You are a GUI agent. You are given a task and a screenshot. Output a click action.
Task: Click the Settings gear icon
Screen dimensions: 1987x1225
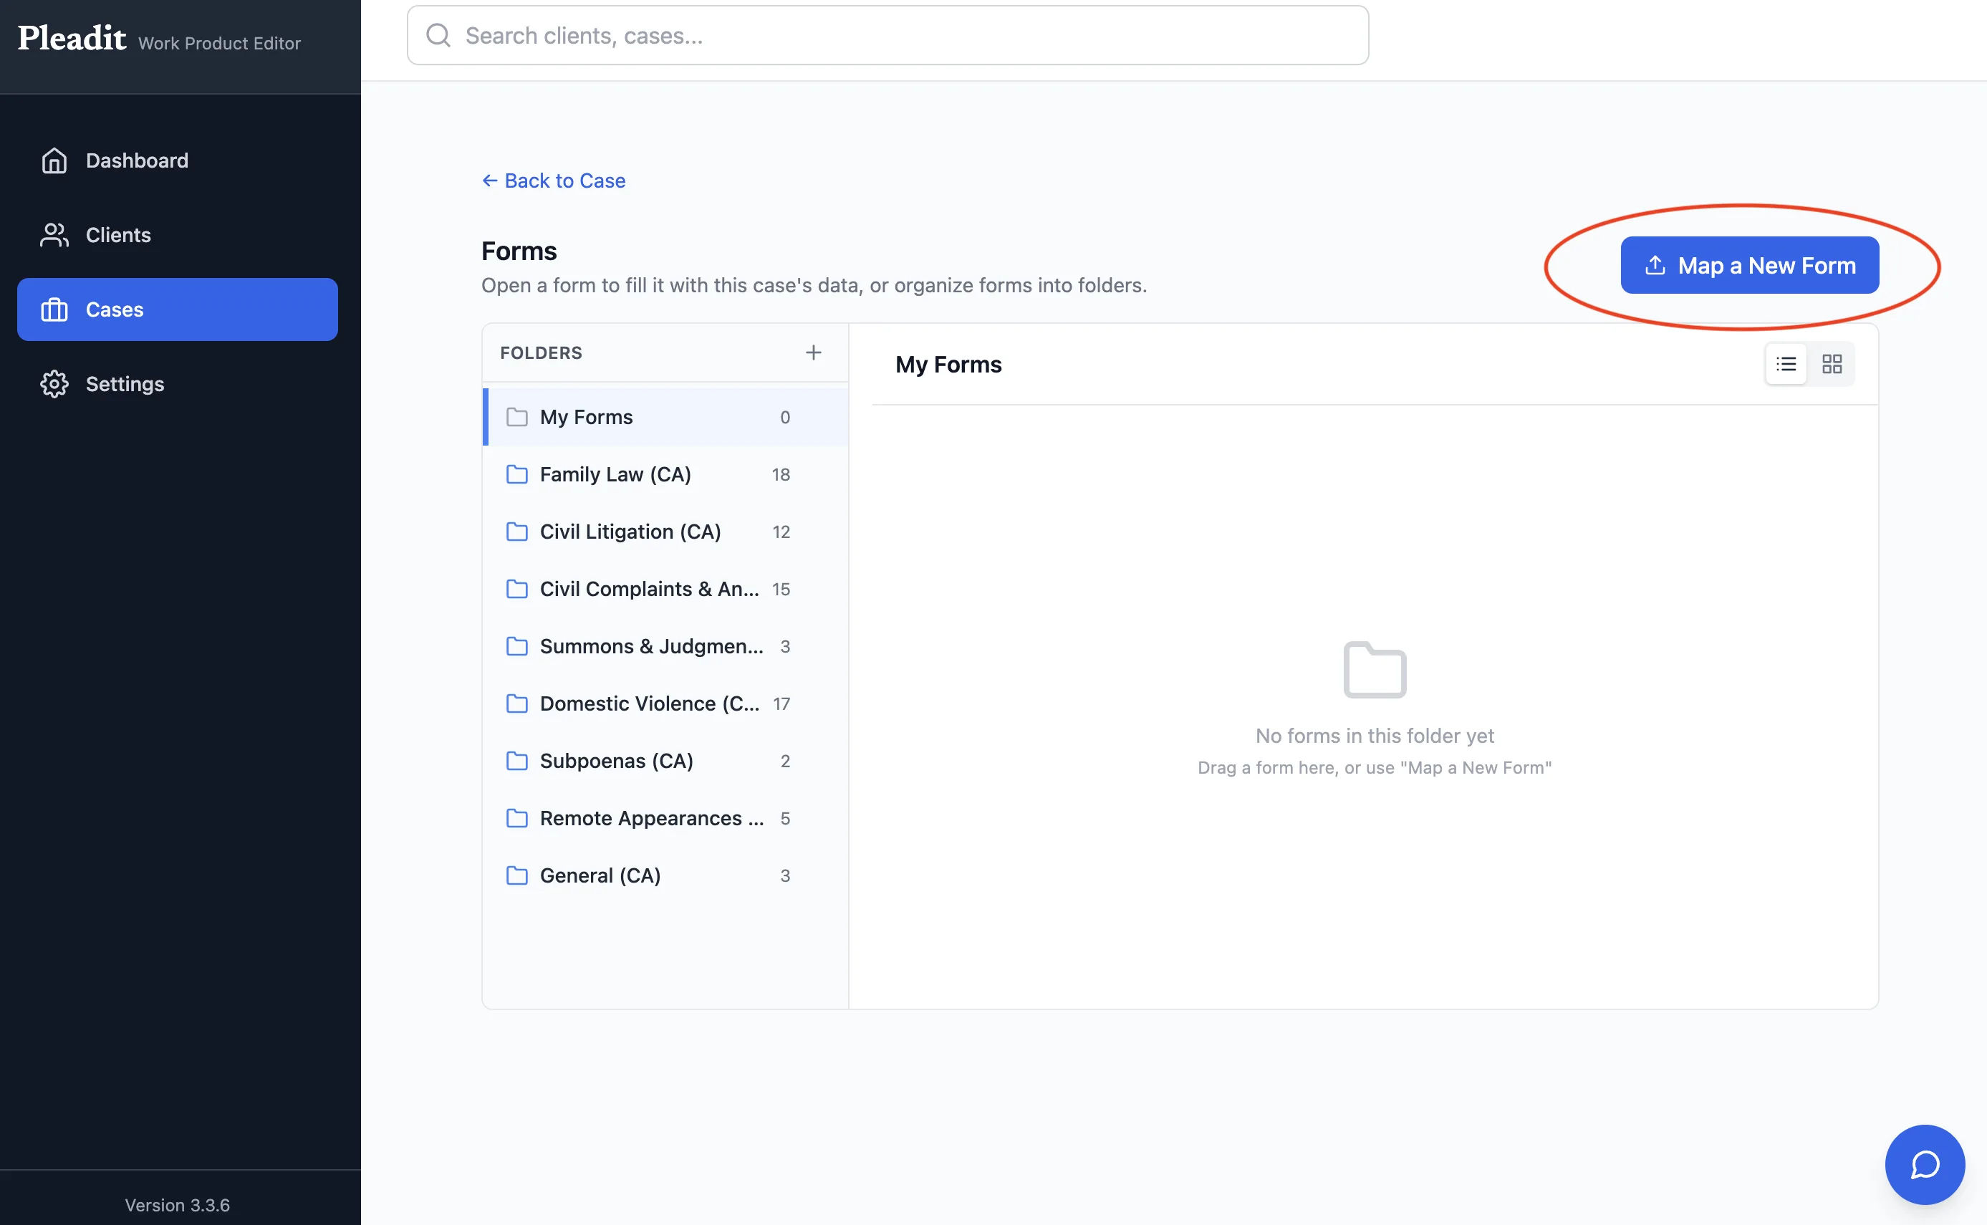[54, 384]
